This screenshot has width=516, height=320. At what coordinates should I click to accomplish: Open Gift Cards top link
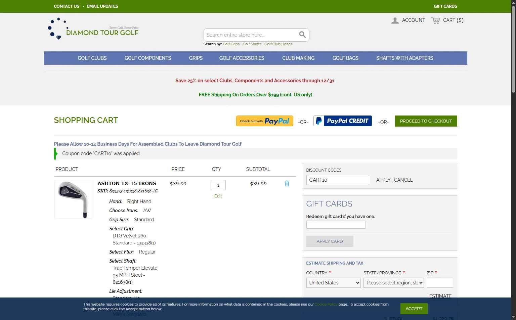pyautogui.click(x=445, y=6)
